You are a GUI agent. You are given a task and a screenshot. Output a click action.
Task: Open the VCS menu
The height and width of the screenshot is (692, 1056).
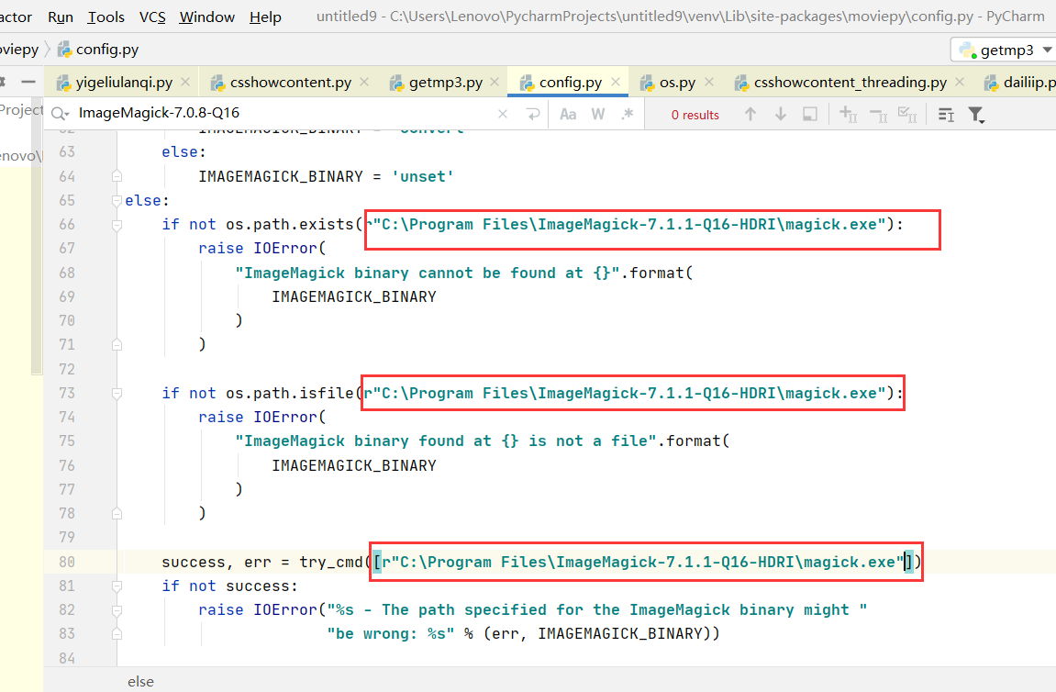point(152,17)
